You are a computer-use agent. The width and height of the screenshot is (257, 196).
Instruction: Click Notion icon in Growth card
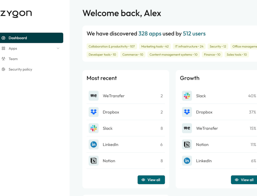[x=187, y=144]
